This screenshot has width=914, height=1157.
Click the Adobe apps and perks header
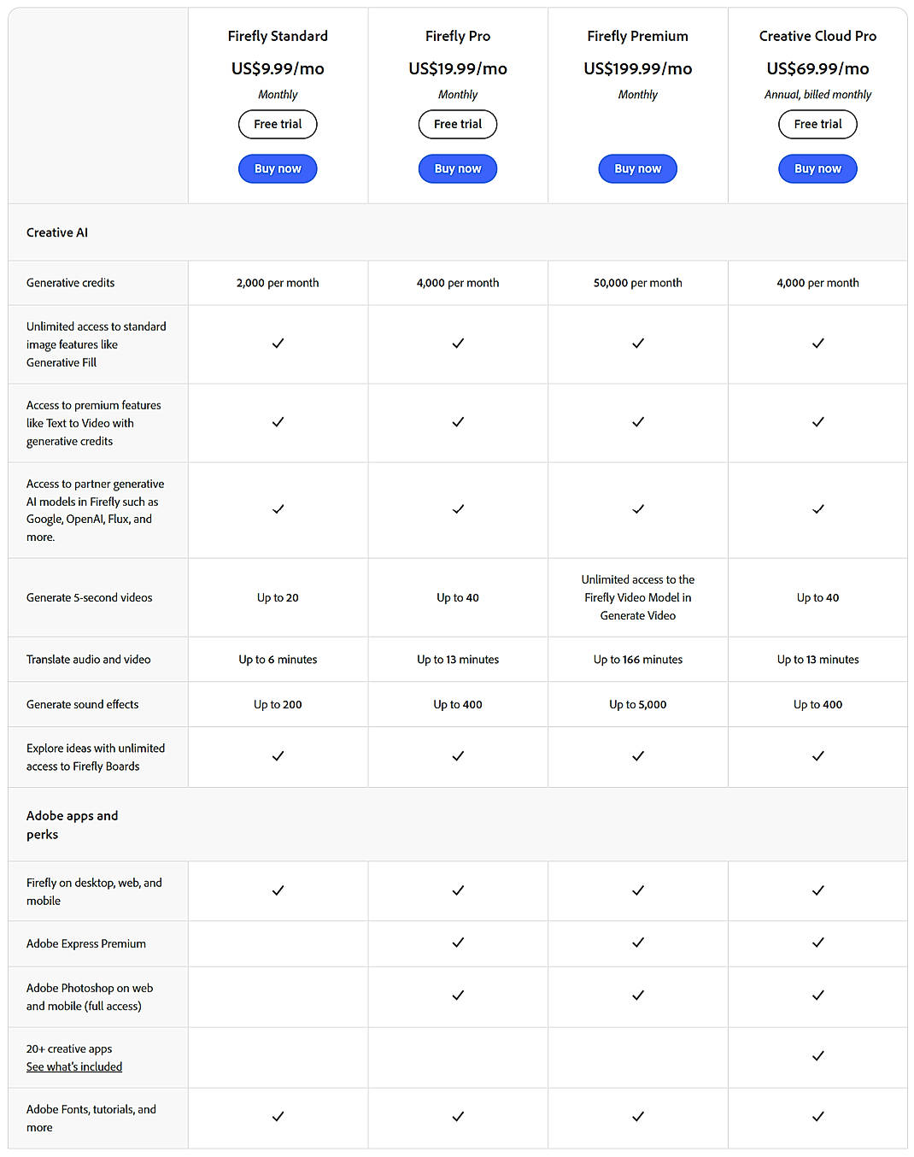73,825
